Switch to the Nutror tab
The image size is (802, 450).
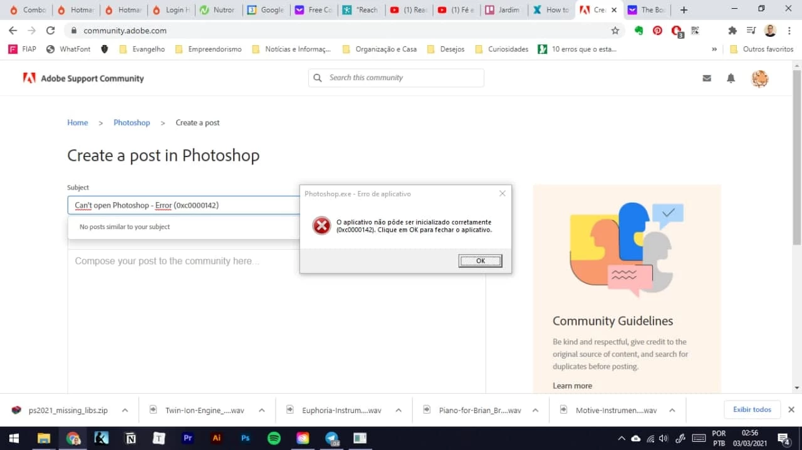(217, 9)
